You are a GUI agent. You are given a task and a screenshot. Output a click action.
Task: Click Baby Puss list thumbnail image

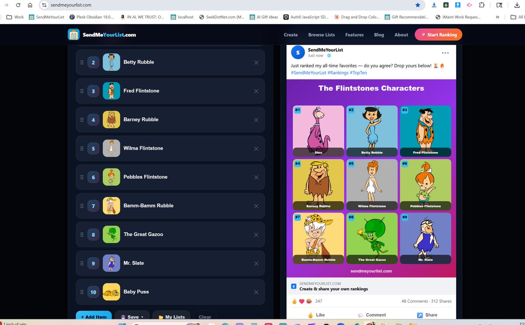coord(111,292)
